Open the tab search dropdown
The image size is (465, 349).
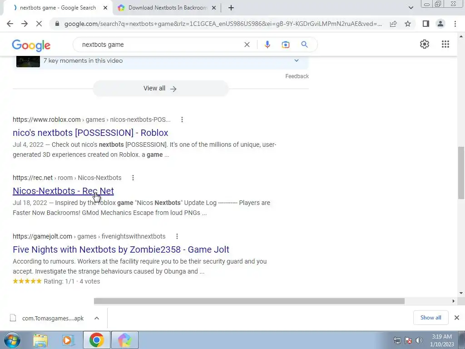(411, 8)
